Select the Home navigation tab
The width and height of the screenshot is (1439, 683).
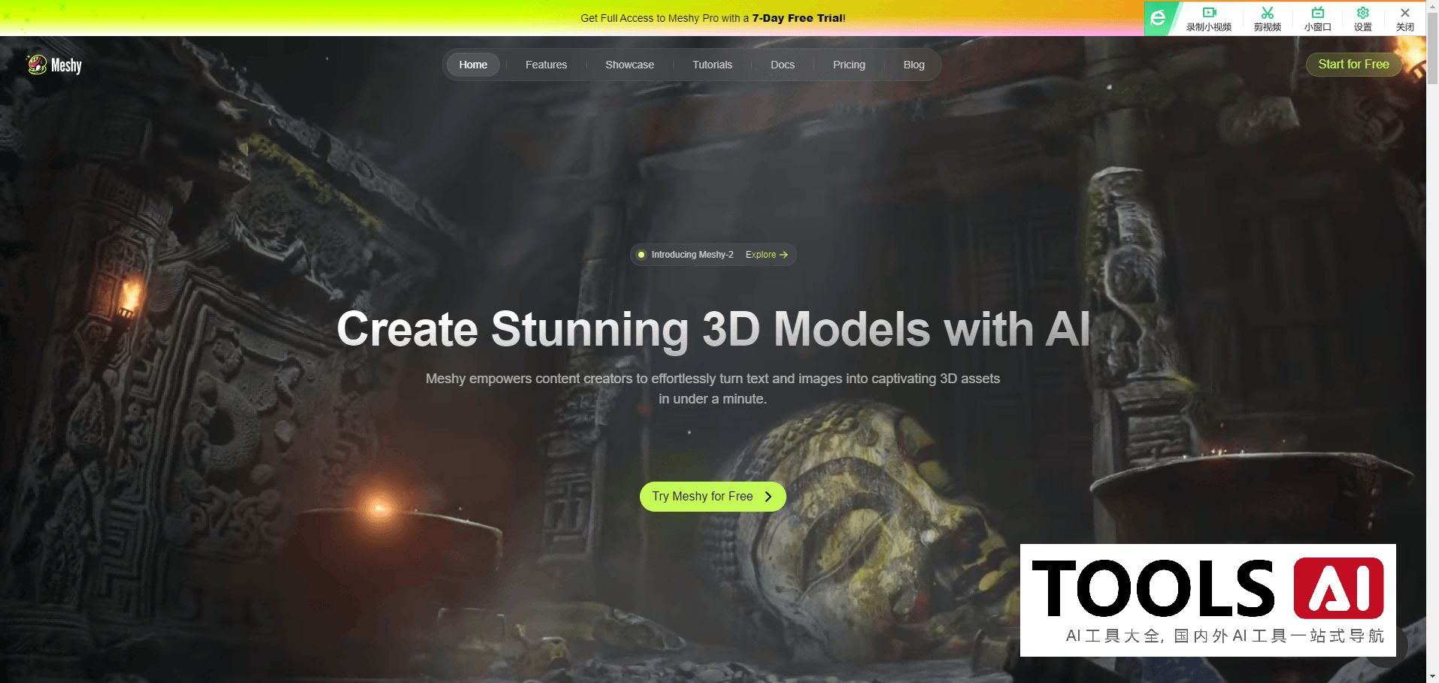tap(473, 65)
